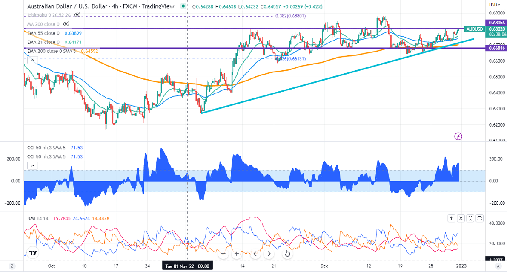This screenshot has height=272, width=507.
Task: Click the DMI value 24.6624
Action: click(81, 219)
